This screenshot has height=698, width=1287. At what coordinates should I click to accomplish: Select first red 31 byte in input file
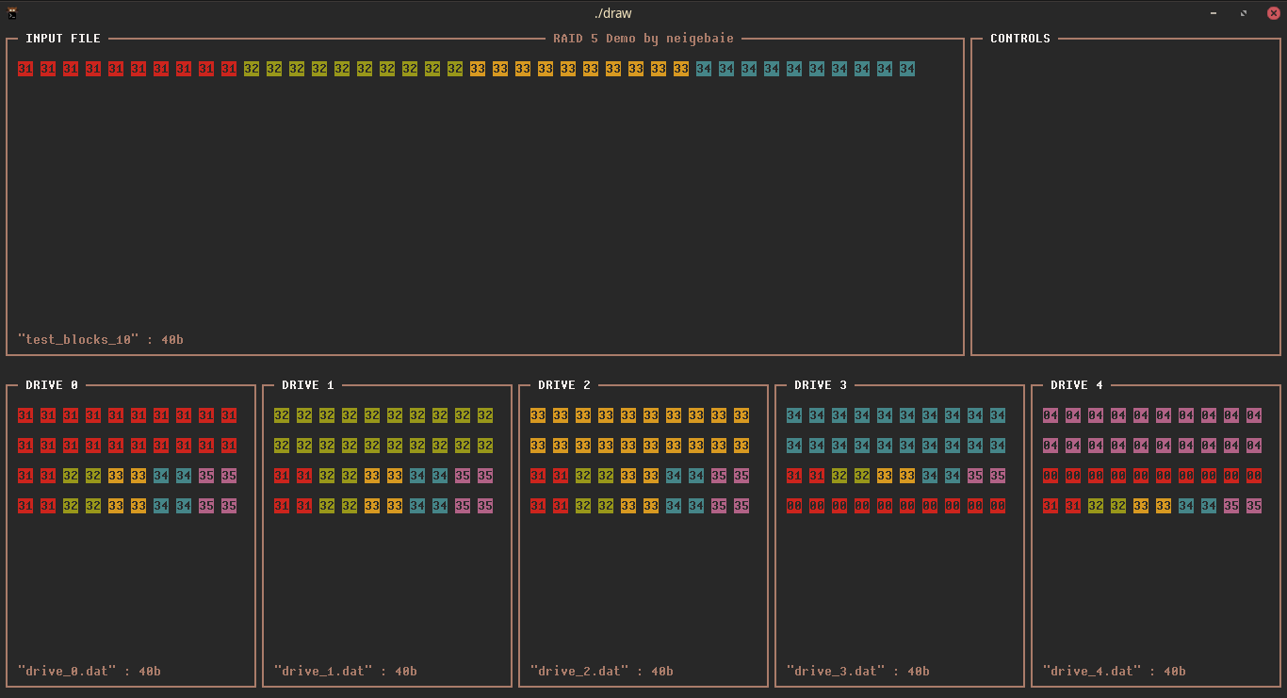click(25, 69)
